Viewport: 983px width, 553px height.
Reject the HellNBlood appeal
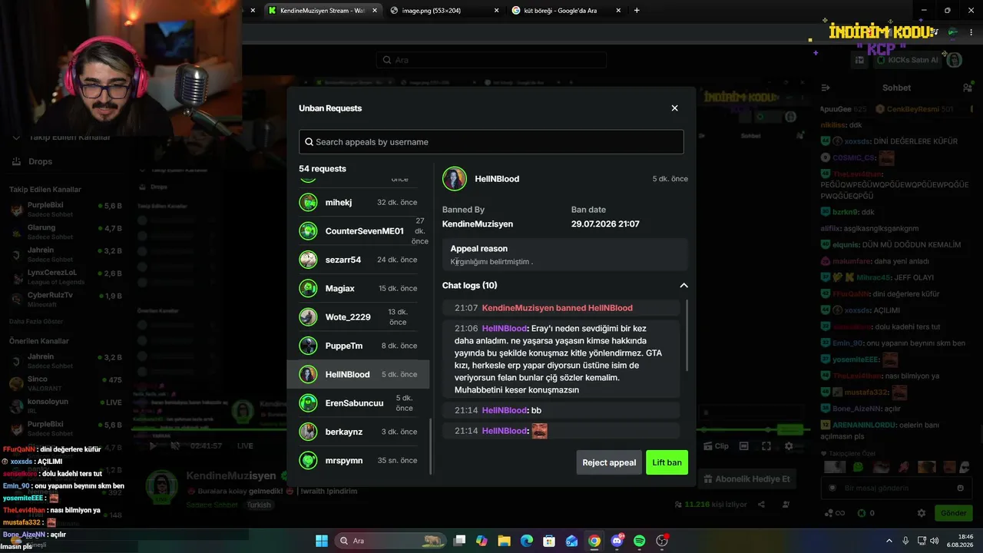pos(609,462)
